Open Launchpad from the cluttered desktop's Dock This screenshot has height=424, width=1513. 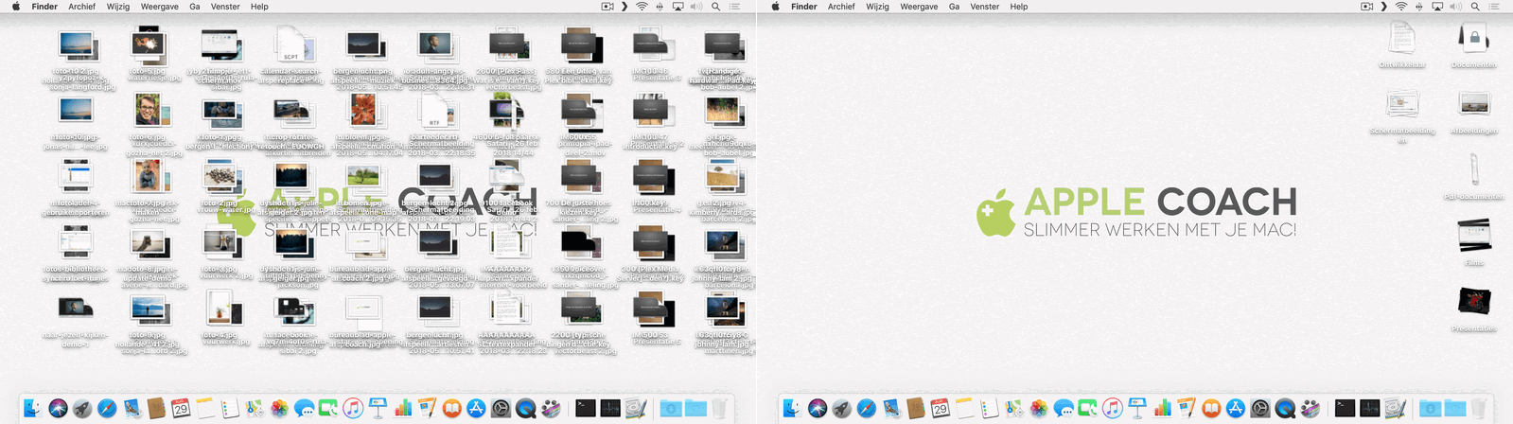[x=82, y=409]
